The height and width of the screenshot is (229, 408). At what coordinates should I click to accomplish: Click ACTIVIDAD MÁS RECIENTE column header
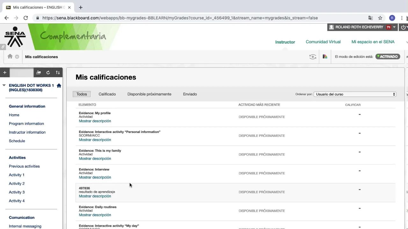pyautogui.click(x=259, y=105)
